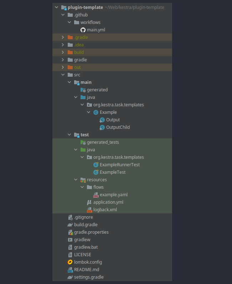Click the application.yml Micronaut icon
The image size is (232, 284).
[x=89, y=202]
